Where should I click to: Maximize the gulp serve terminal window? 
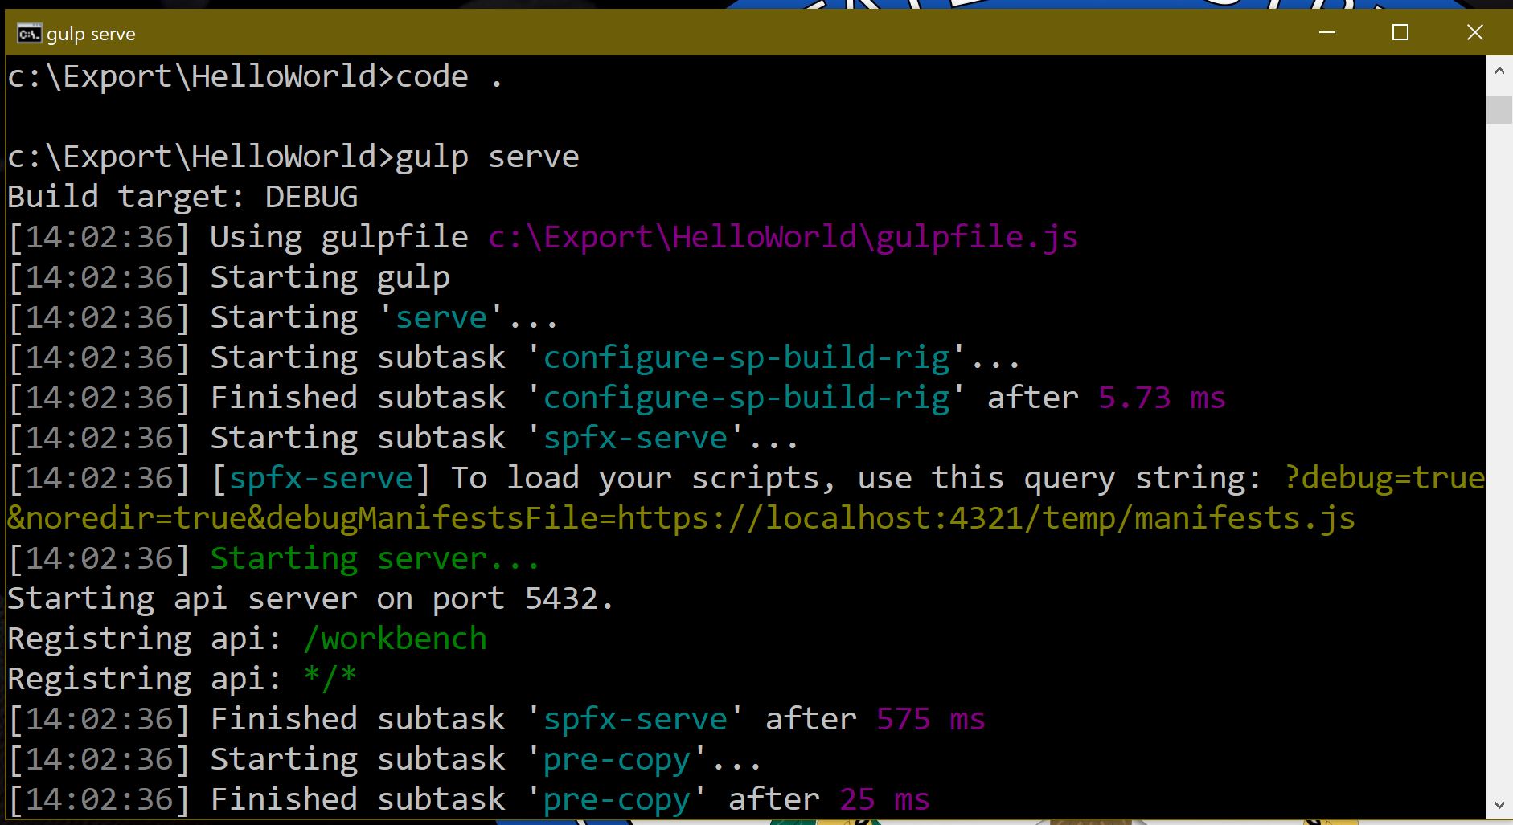pos(1400,32)
